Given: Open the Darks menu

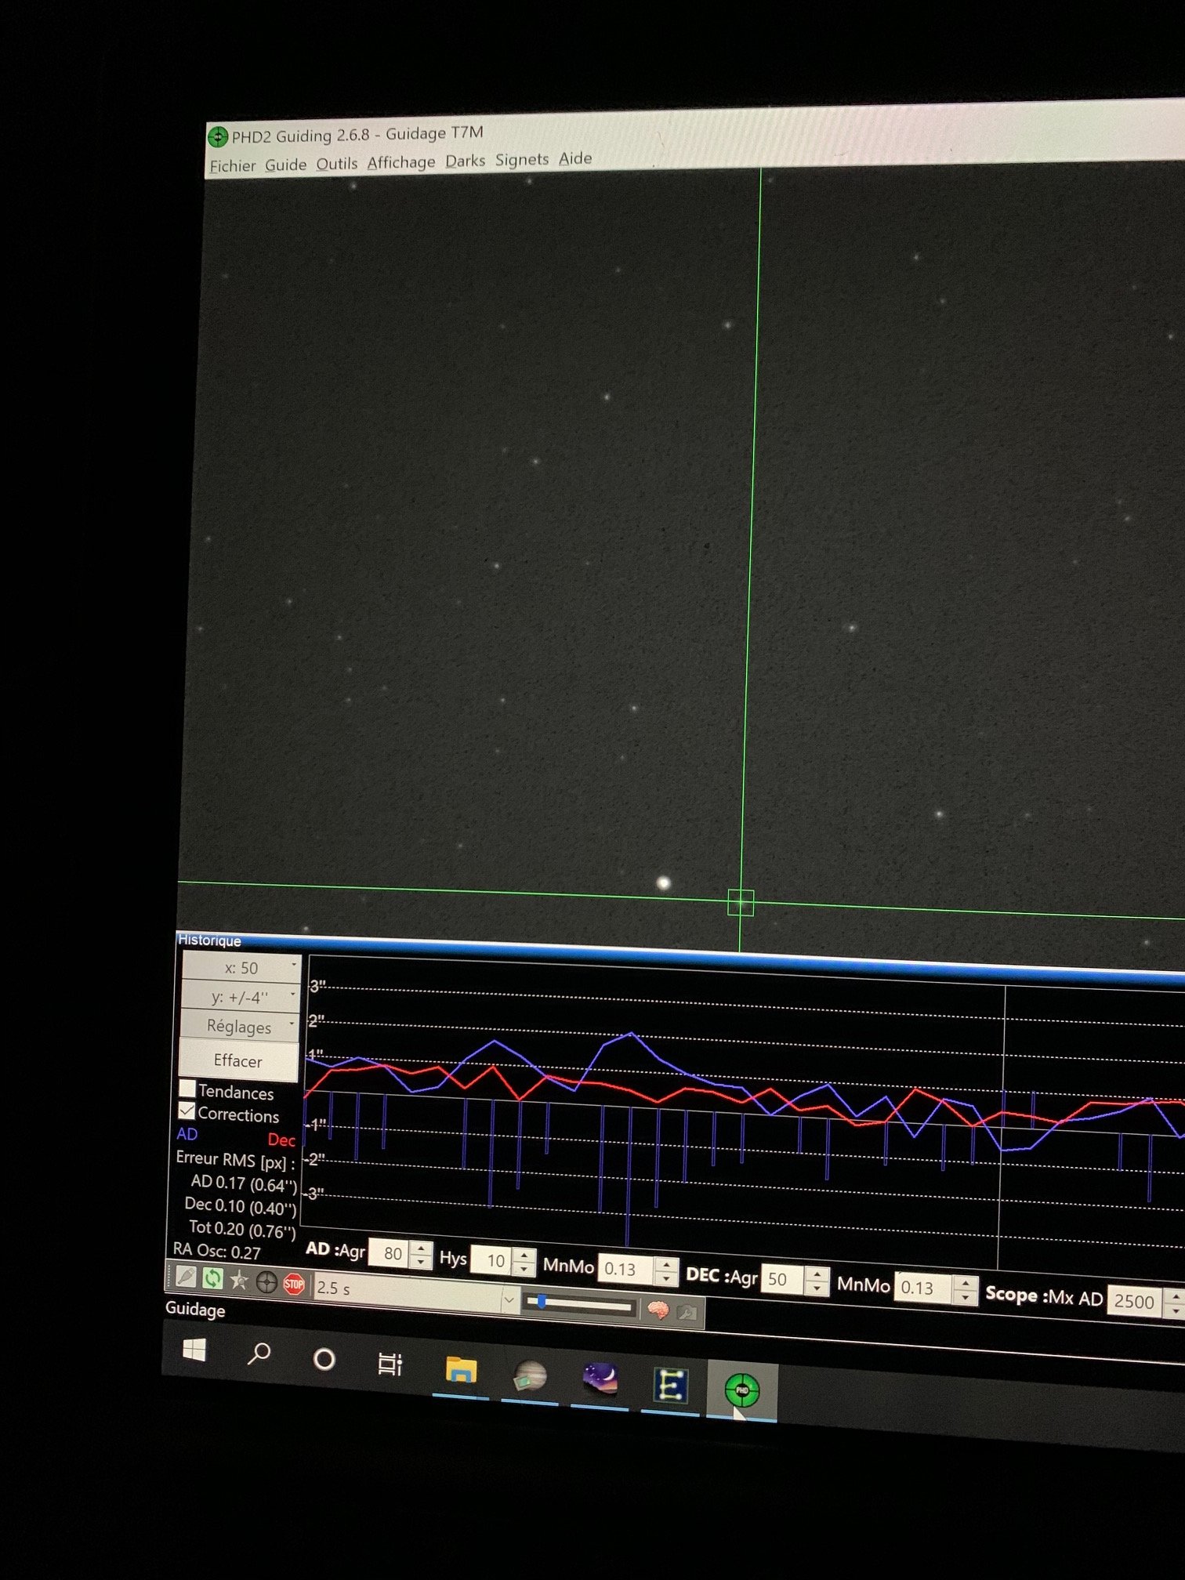Looking at the screenshot, I should point(466,161).
